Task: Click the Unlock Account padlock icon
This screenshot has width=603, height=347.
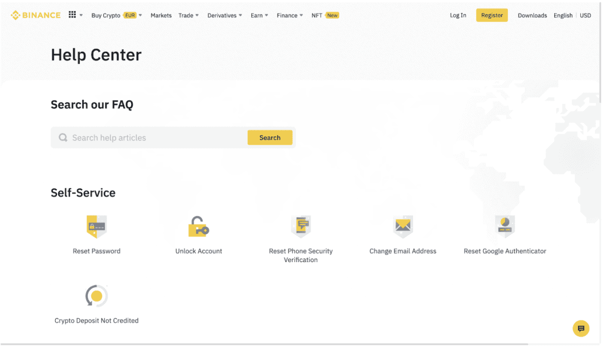Action: click(x=198, y=227)
